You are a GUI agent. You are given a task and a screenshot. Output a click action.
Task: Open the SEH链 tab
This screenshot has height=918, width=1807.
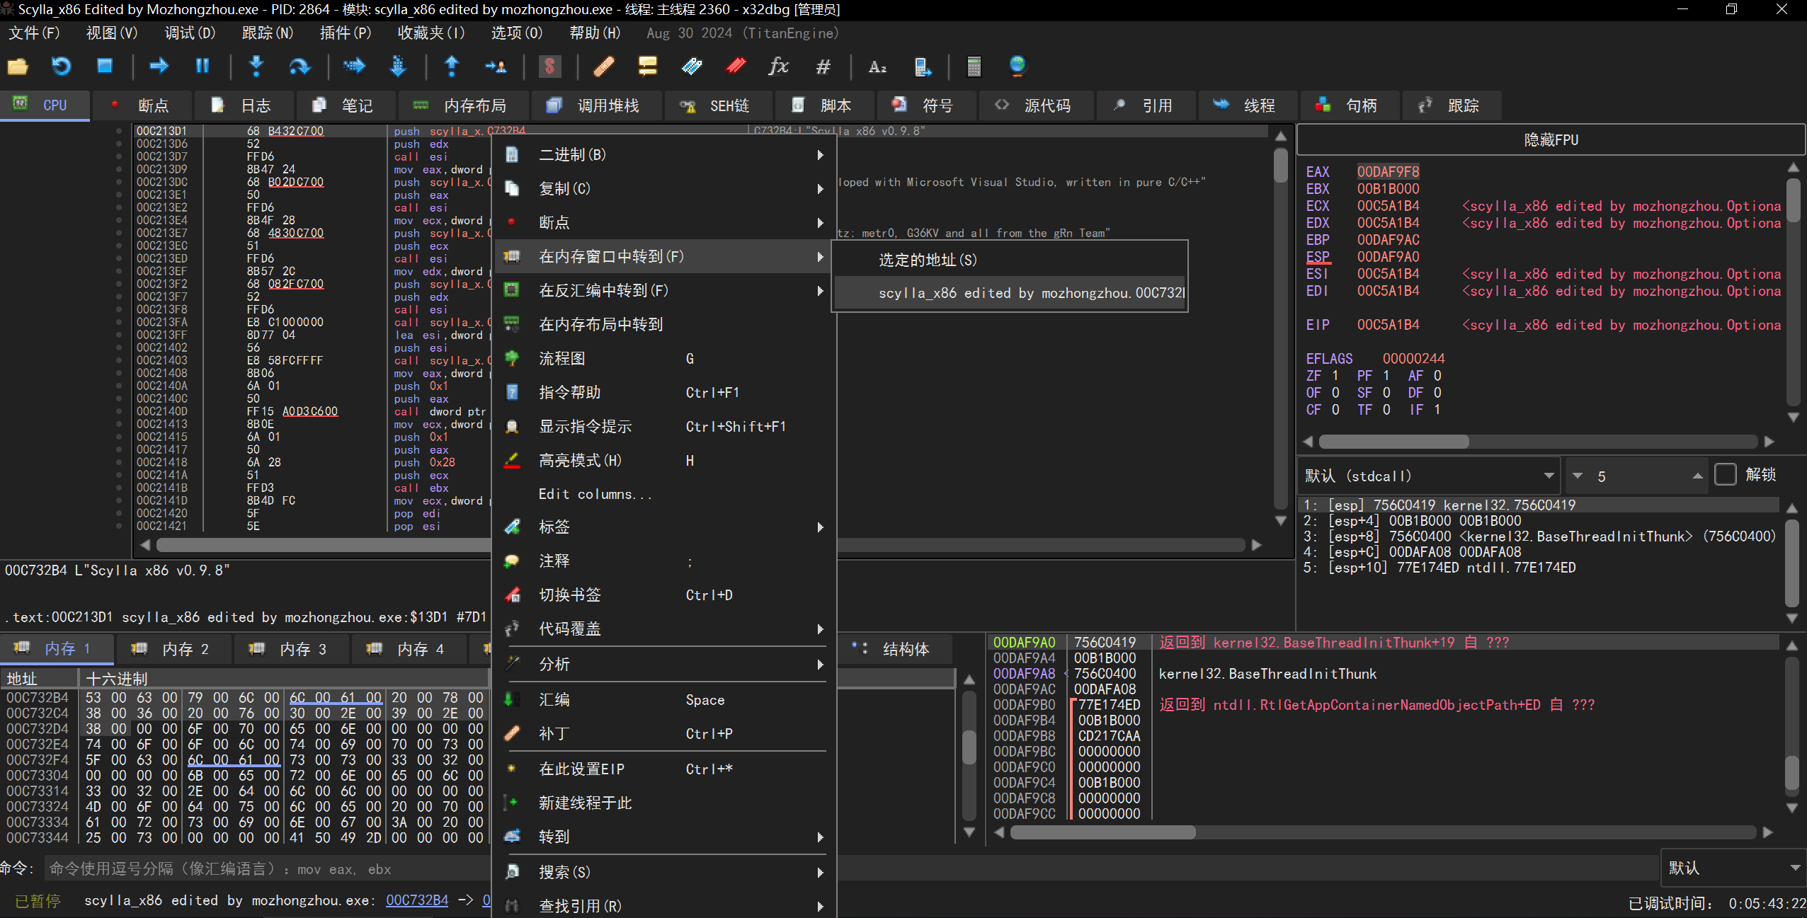(x=717, y=105)
